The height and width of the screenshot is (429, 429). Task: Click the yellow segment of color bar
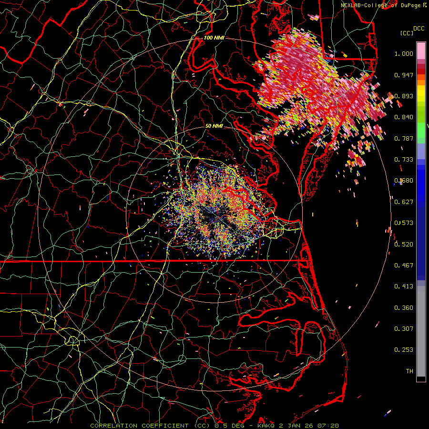point(421,94)
